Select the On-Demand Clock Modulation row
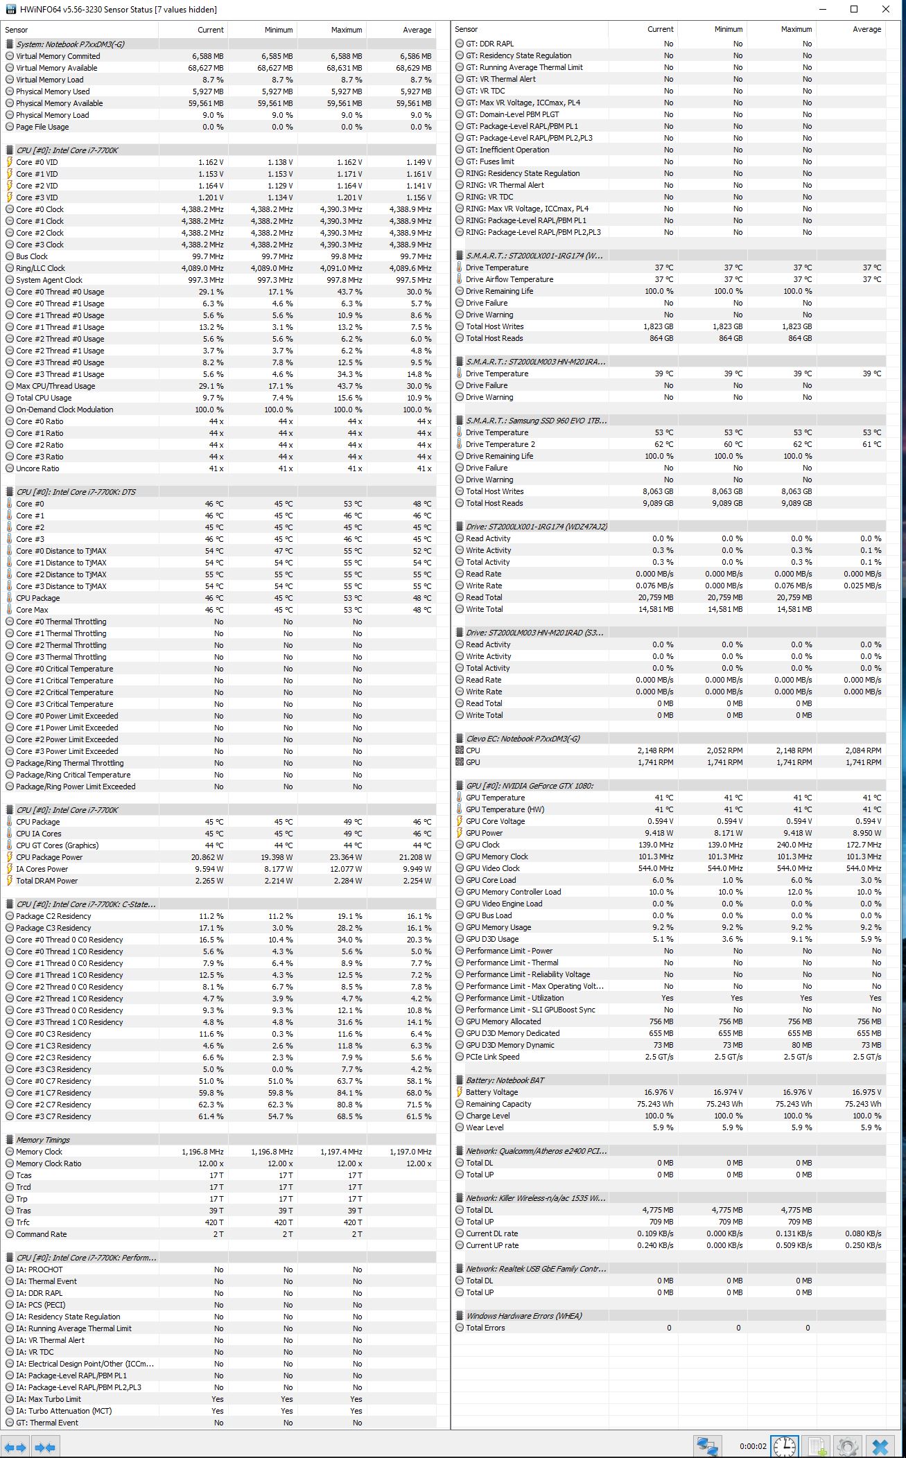The width and height of the screenshot is (906, 1458). point(219,410)
